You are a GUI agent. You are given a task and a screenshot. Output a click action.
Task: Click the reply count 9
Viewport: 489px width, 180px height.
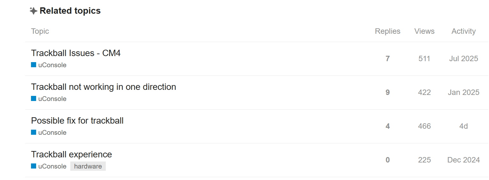[x=387, y=92]
